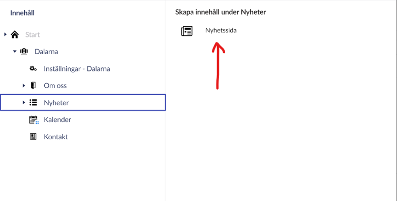397x201 pixels.
Task: Click the contact card icon beside Kontakt
Action: pyautogui.click(x=33, y=137)
